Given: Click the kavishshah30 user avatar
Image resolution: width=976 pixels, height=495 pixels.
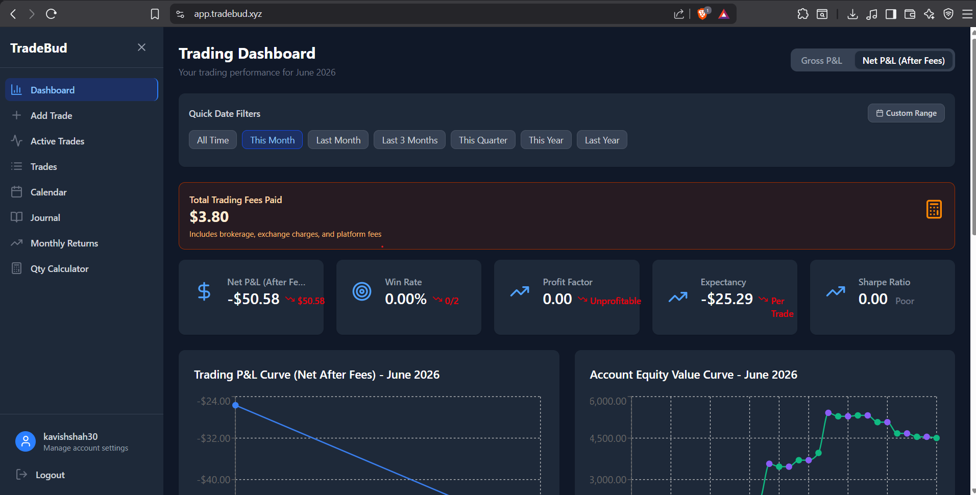Looking at the screenshot, I should point(26,441).
